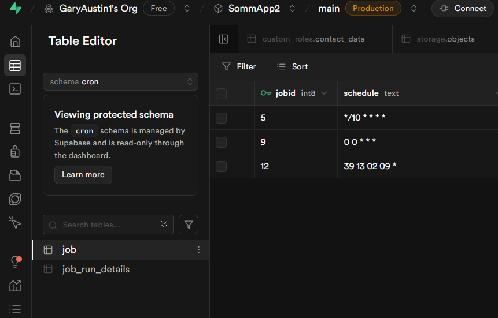Select all rows header checkbox
498x318 pixels.
click(221, 93)
